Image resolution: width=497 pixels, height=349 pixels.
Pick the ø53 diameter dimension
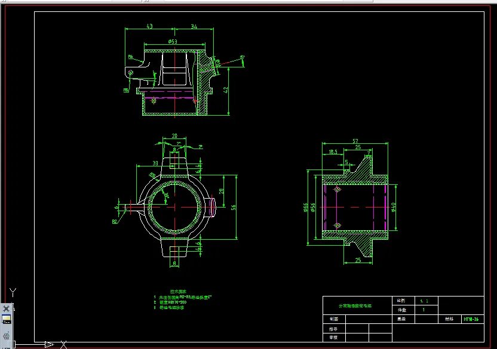[173, 41]
